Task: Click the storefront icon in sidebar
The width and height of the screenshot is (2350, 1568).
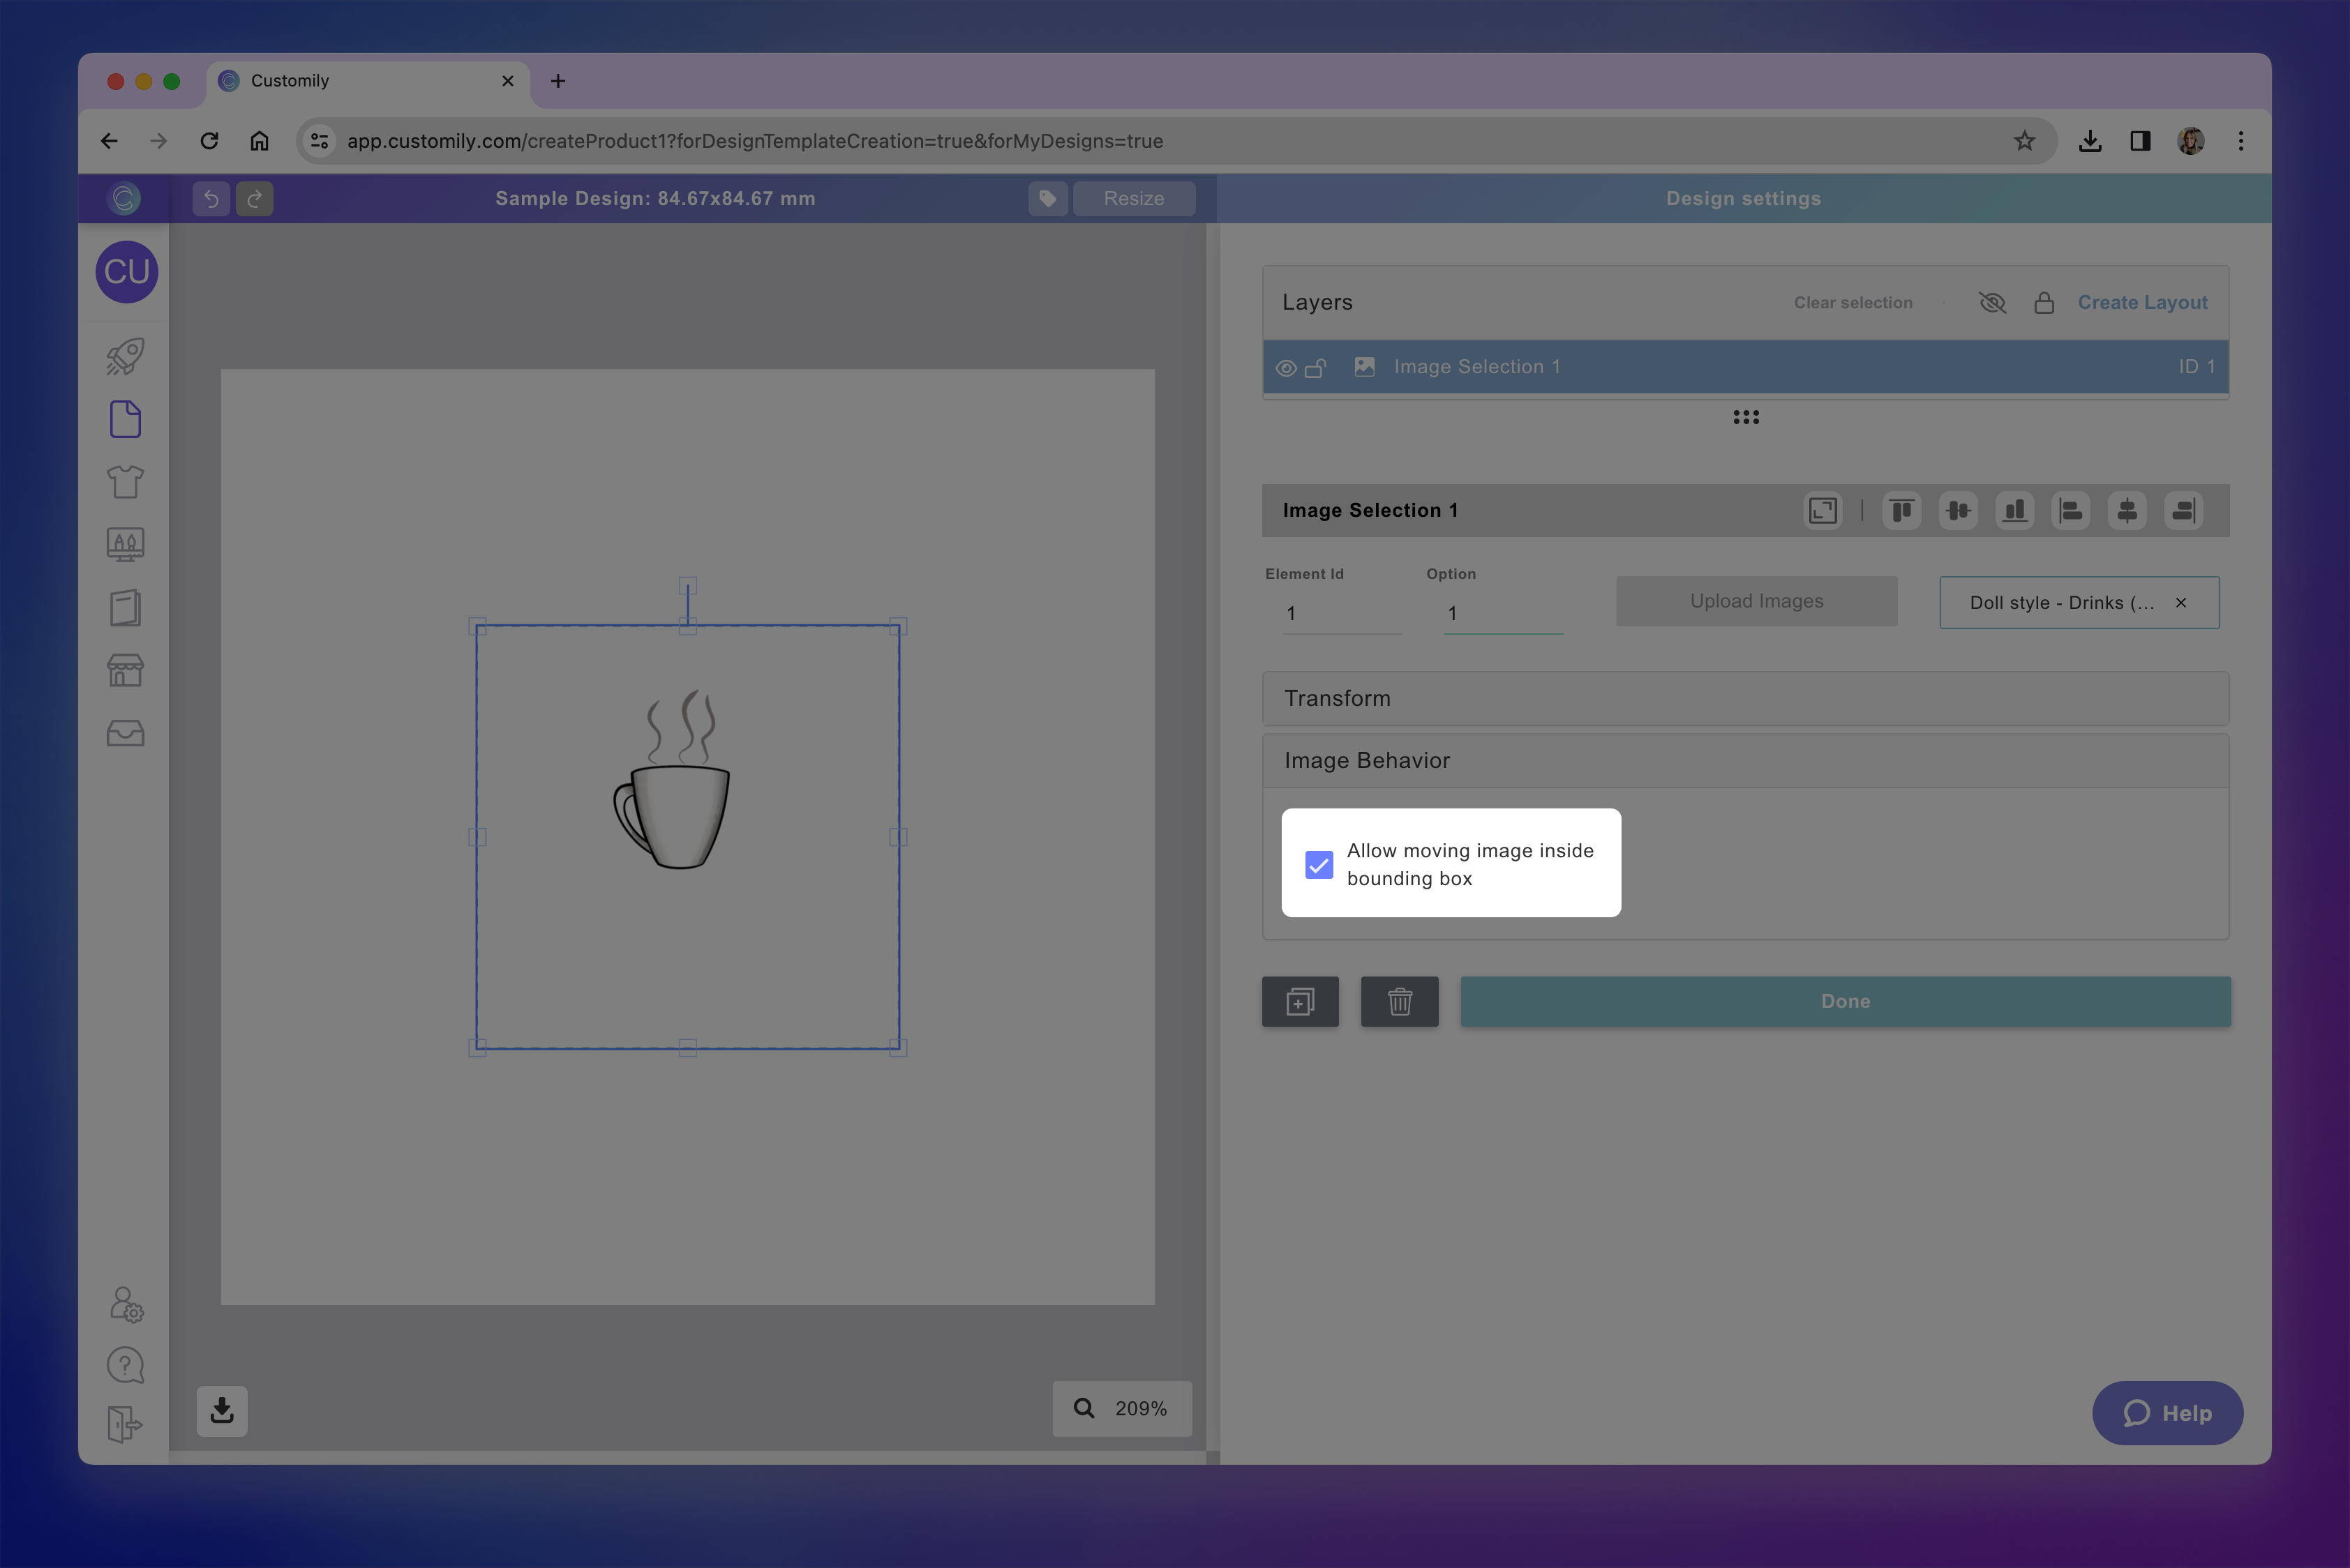Action: point(125,670)
